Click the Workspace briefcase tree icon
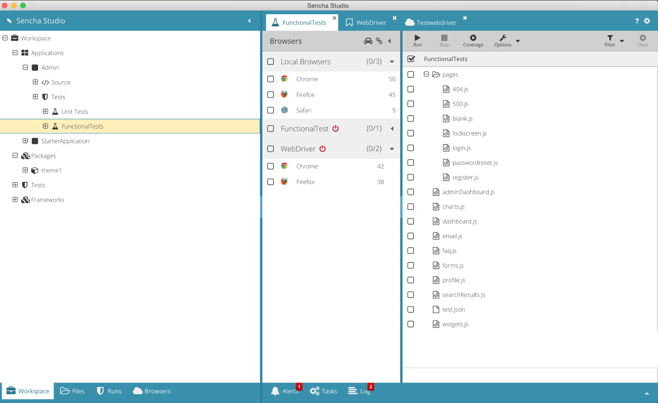The height and width of the screenshot is (403, 658). pos(14,38)
